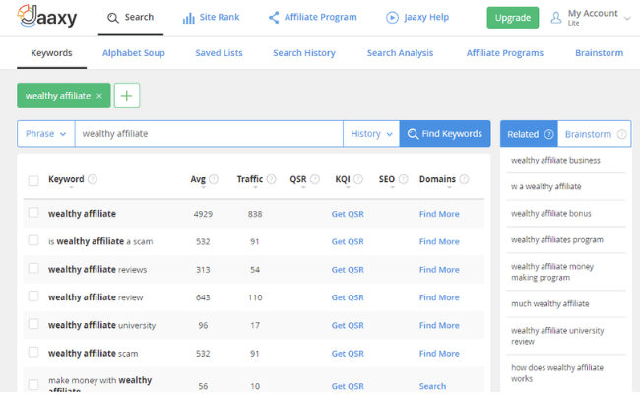This screenshot has height=394, width=640.
Task: Find More domains for 'wealthy affiliate scam'
Action: (x=439, y=354)
